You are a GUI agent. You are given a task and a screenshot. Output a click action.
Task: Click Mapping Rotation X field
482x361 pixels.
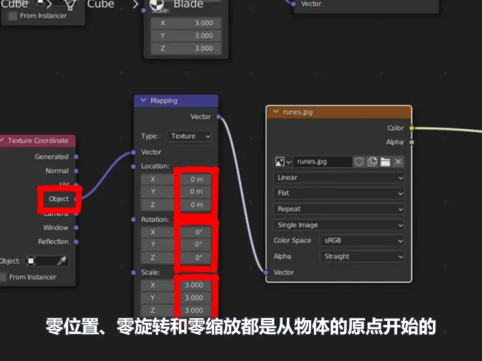click(x=177, y=232)
